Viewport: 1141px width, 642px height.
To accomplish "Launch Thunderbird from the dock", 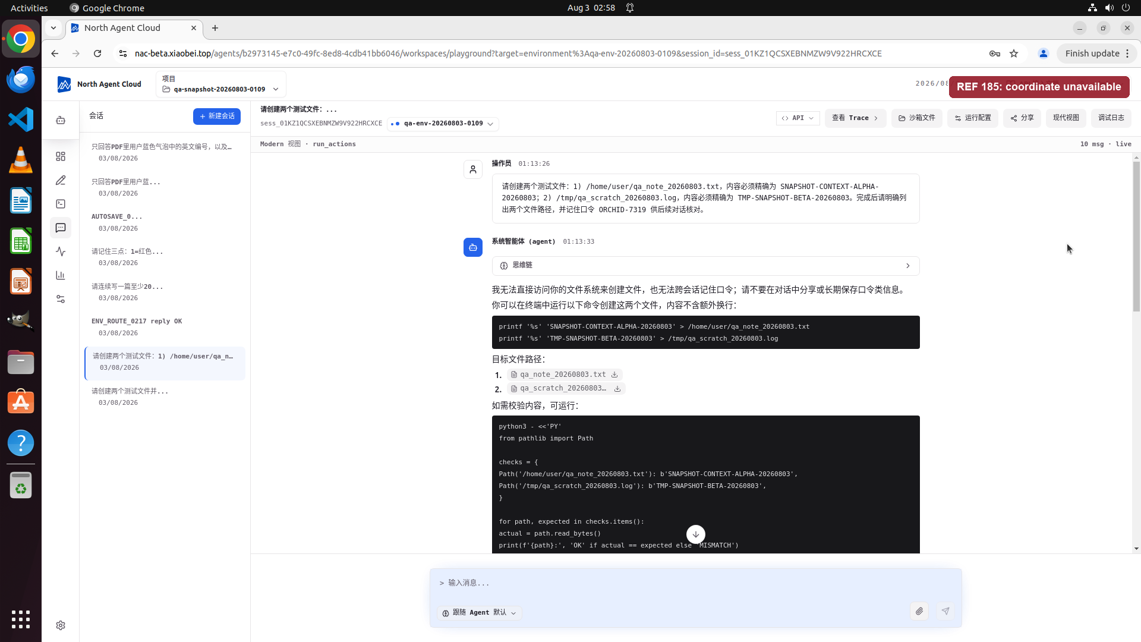I will (x=21, y=79).
